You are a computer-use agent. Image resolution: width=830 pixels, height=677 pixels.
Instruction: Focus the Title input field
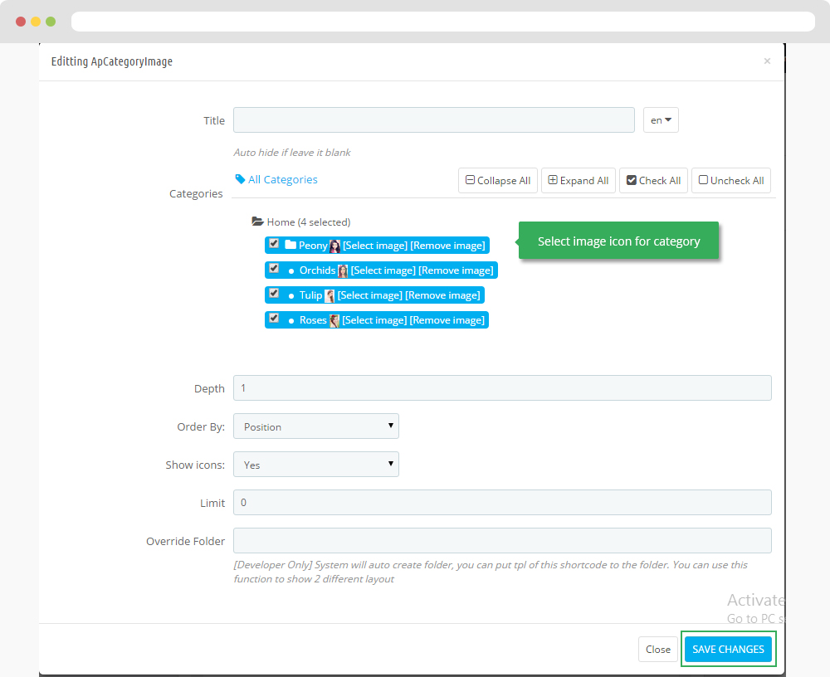[433, 120]
